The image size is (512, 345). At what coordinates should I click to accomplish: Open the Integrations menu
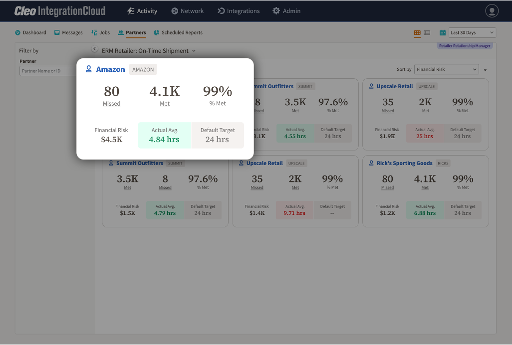(x=239, y=11)
